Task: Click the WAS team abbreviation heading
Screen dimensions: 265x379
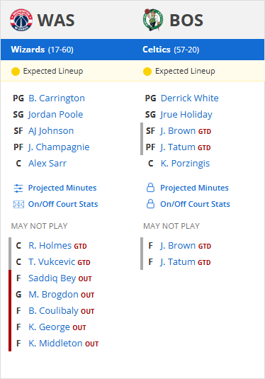Action: [56, 20]
